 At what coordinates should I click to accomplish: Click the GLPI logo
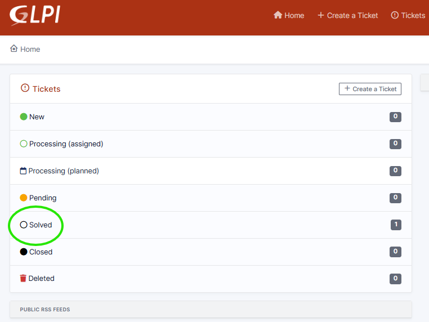coord(34,15)
